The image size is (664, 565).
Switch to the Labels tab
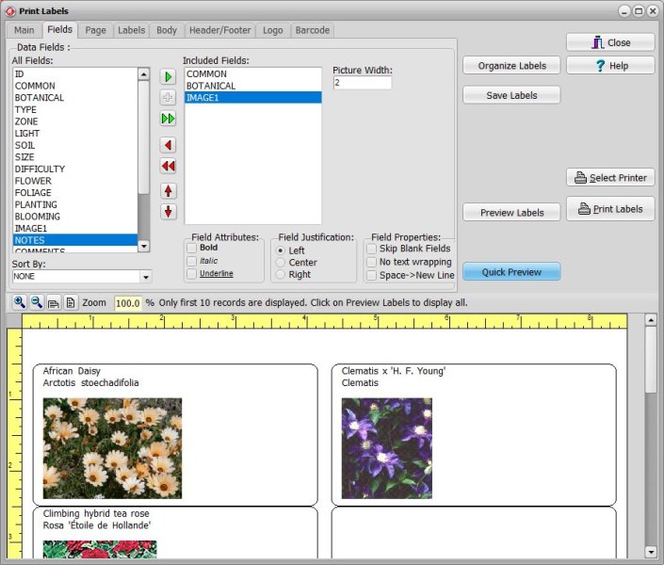[131, 30]
